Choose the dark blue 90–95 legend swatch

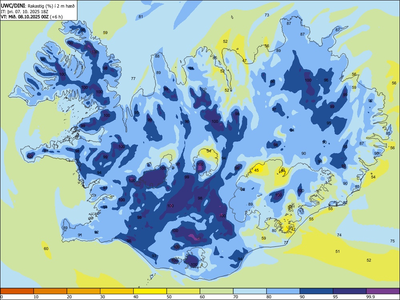[316, 291]
